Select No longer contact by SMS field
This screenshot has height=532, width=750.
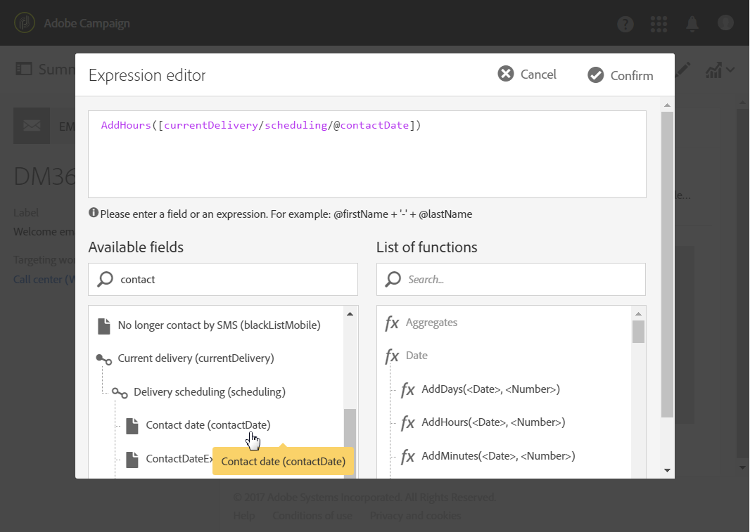219,325
